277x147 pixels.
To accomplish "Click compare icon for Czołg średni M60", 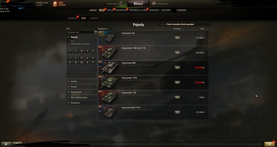I will click(177, 67).
